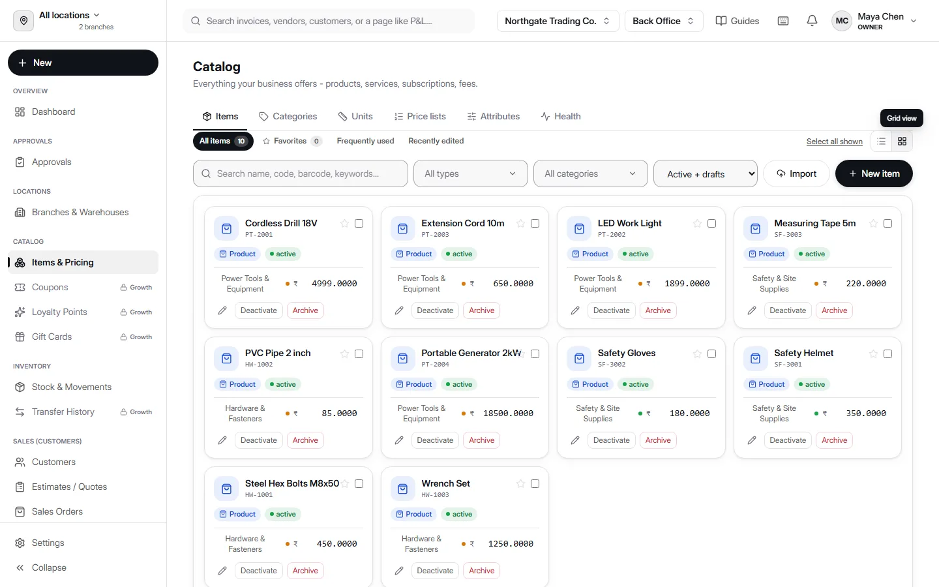Focus the catalog item search field

301,173
